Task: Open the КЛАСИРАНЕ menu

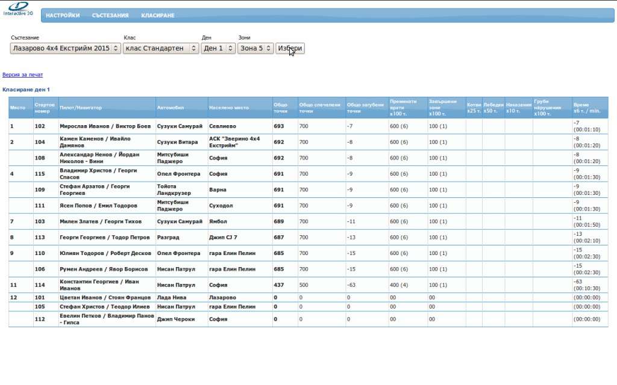Action: (158, 16)
